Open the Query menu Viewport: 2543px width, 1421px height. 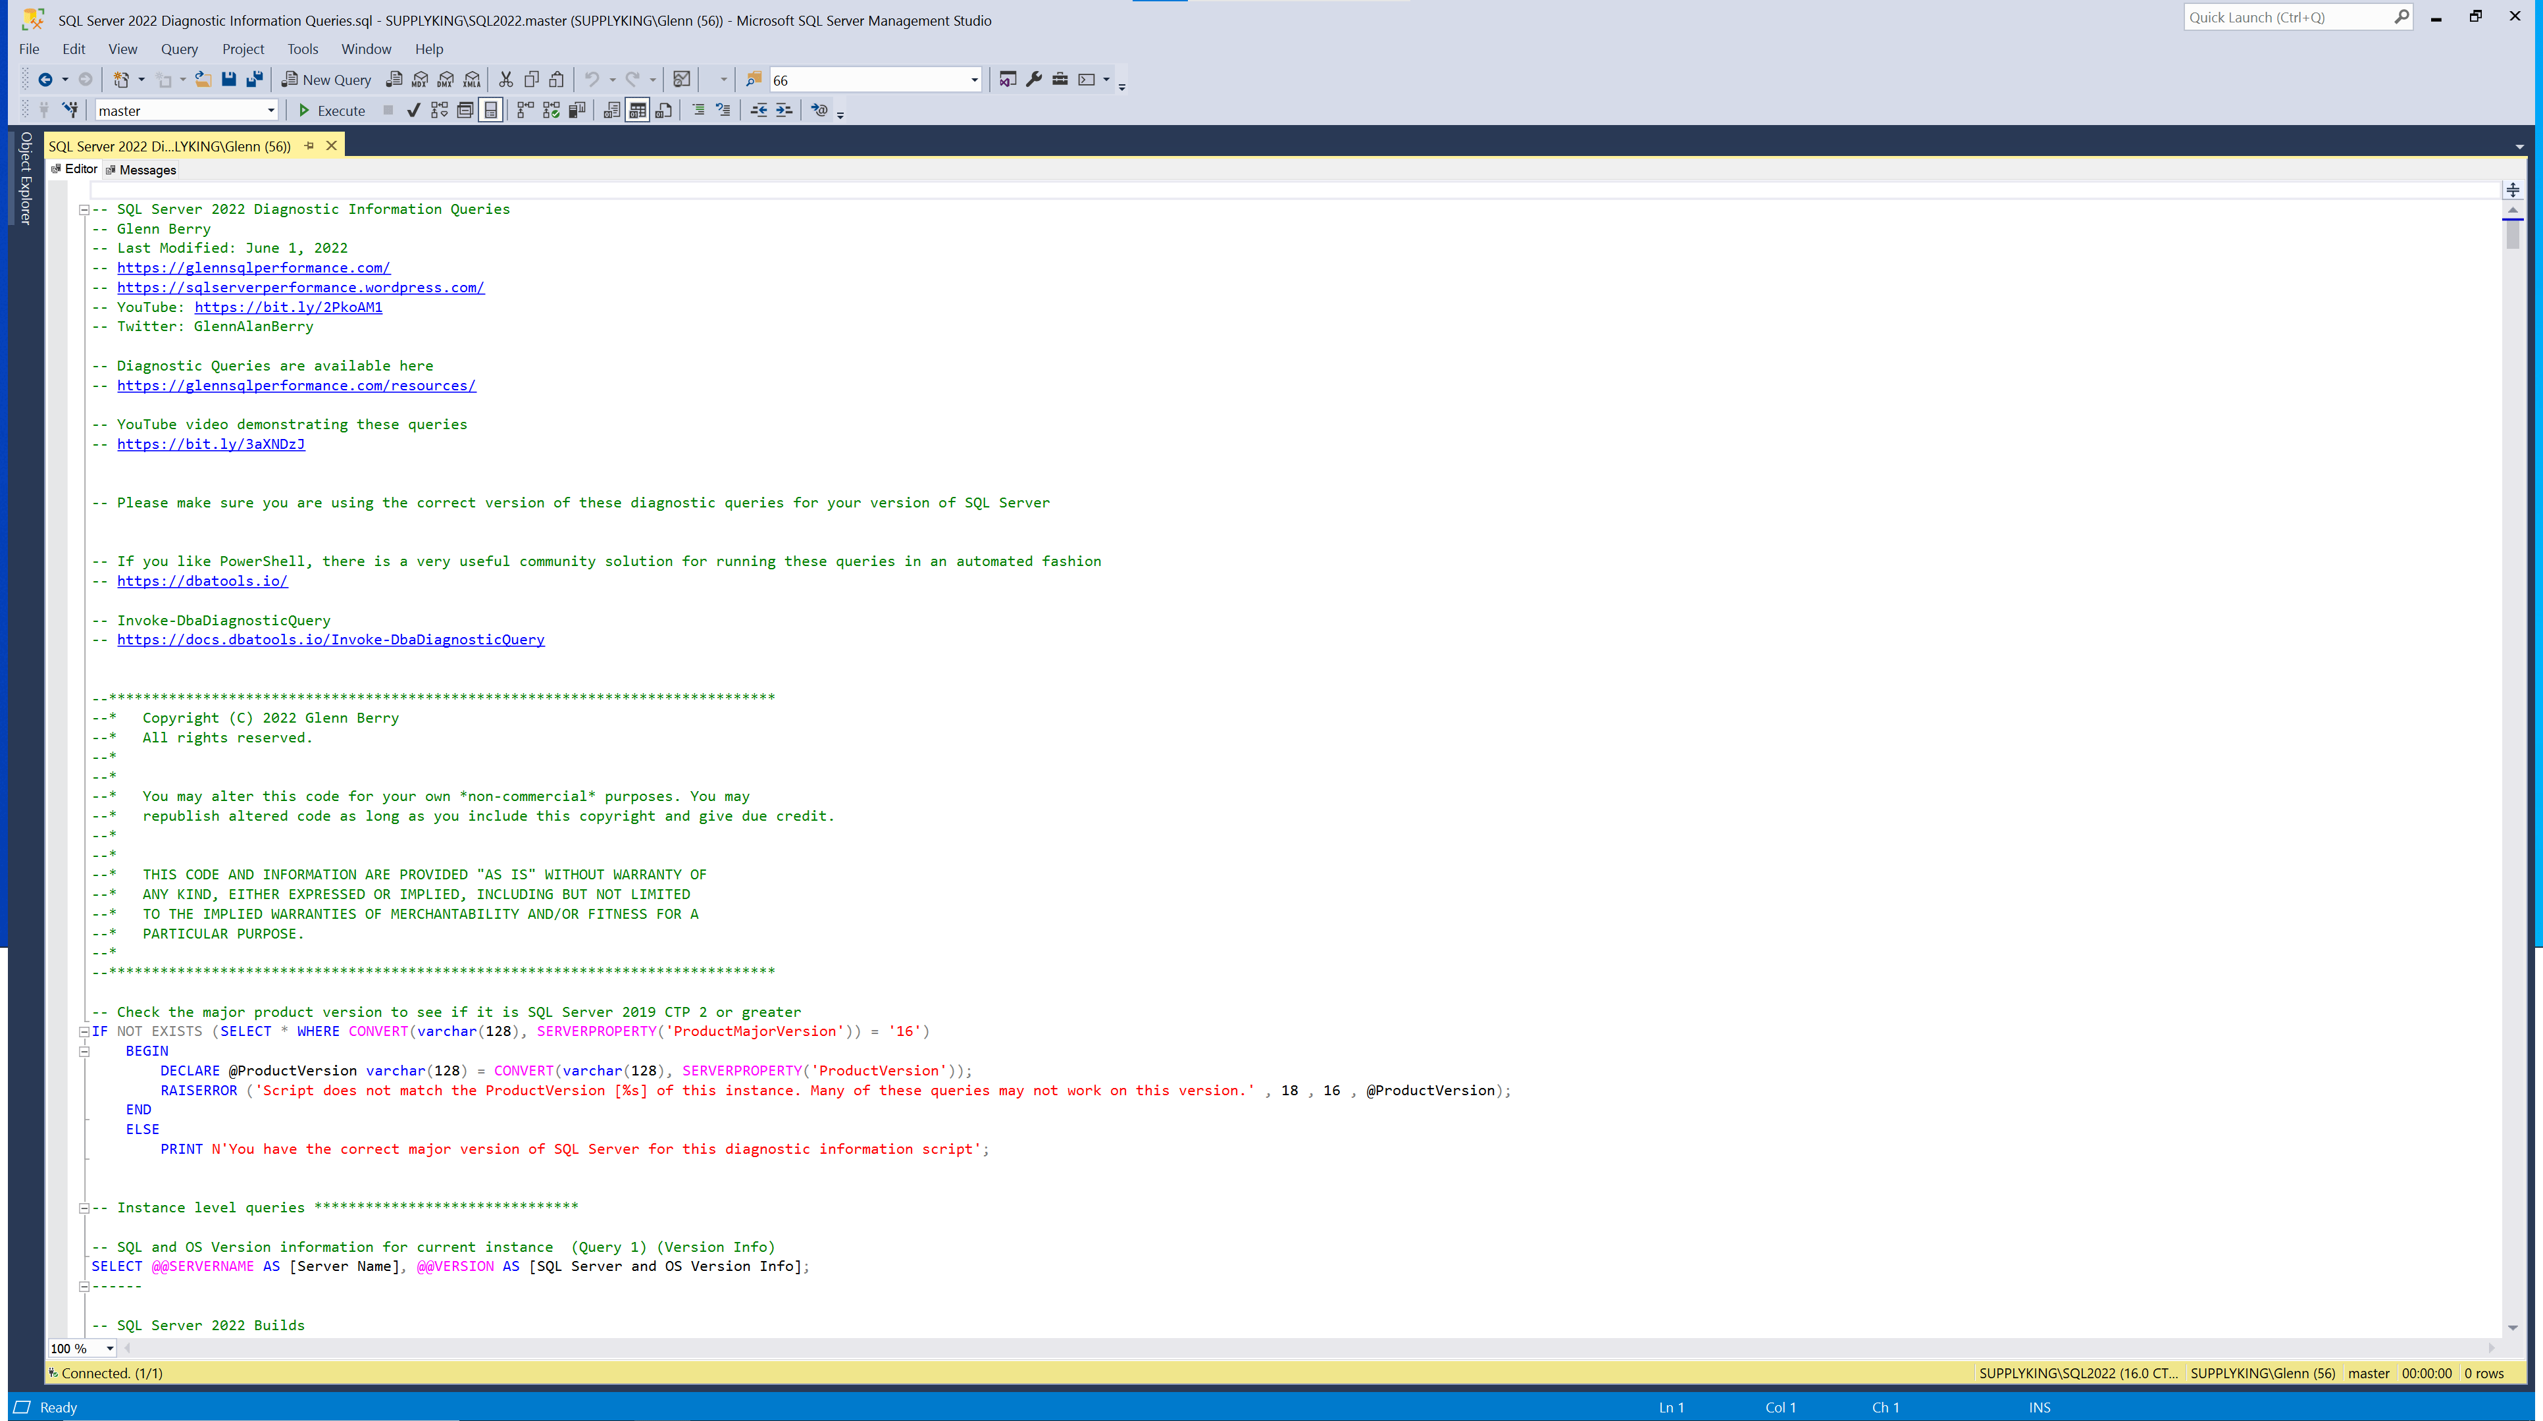coord(179,49)
